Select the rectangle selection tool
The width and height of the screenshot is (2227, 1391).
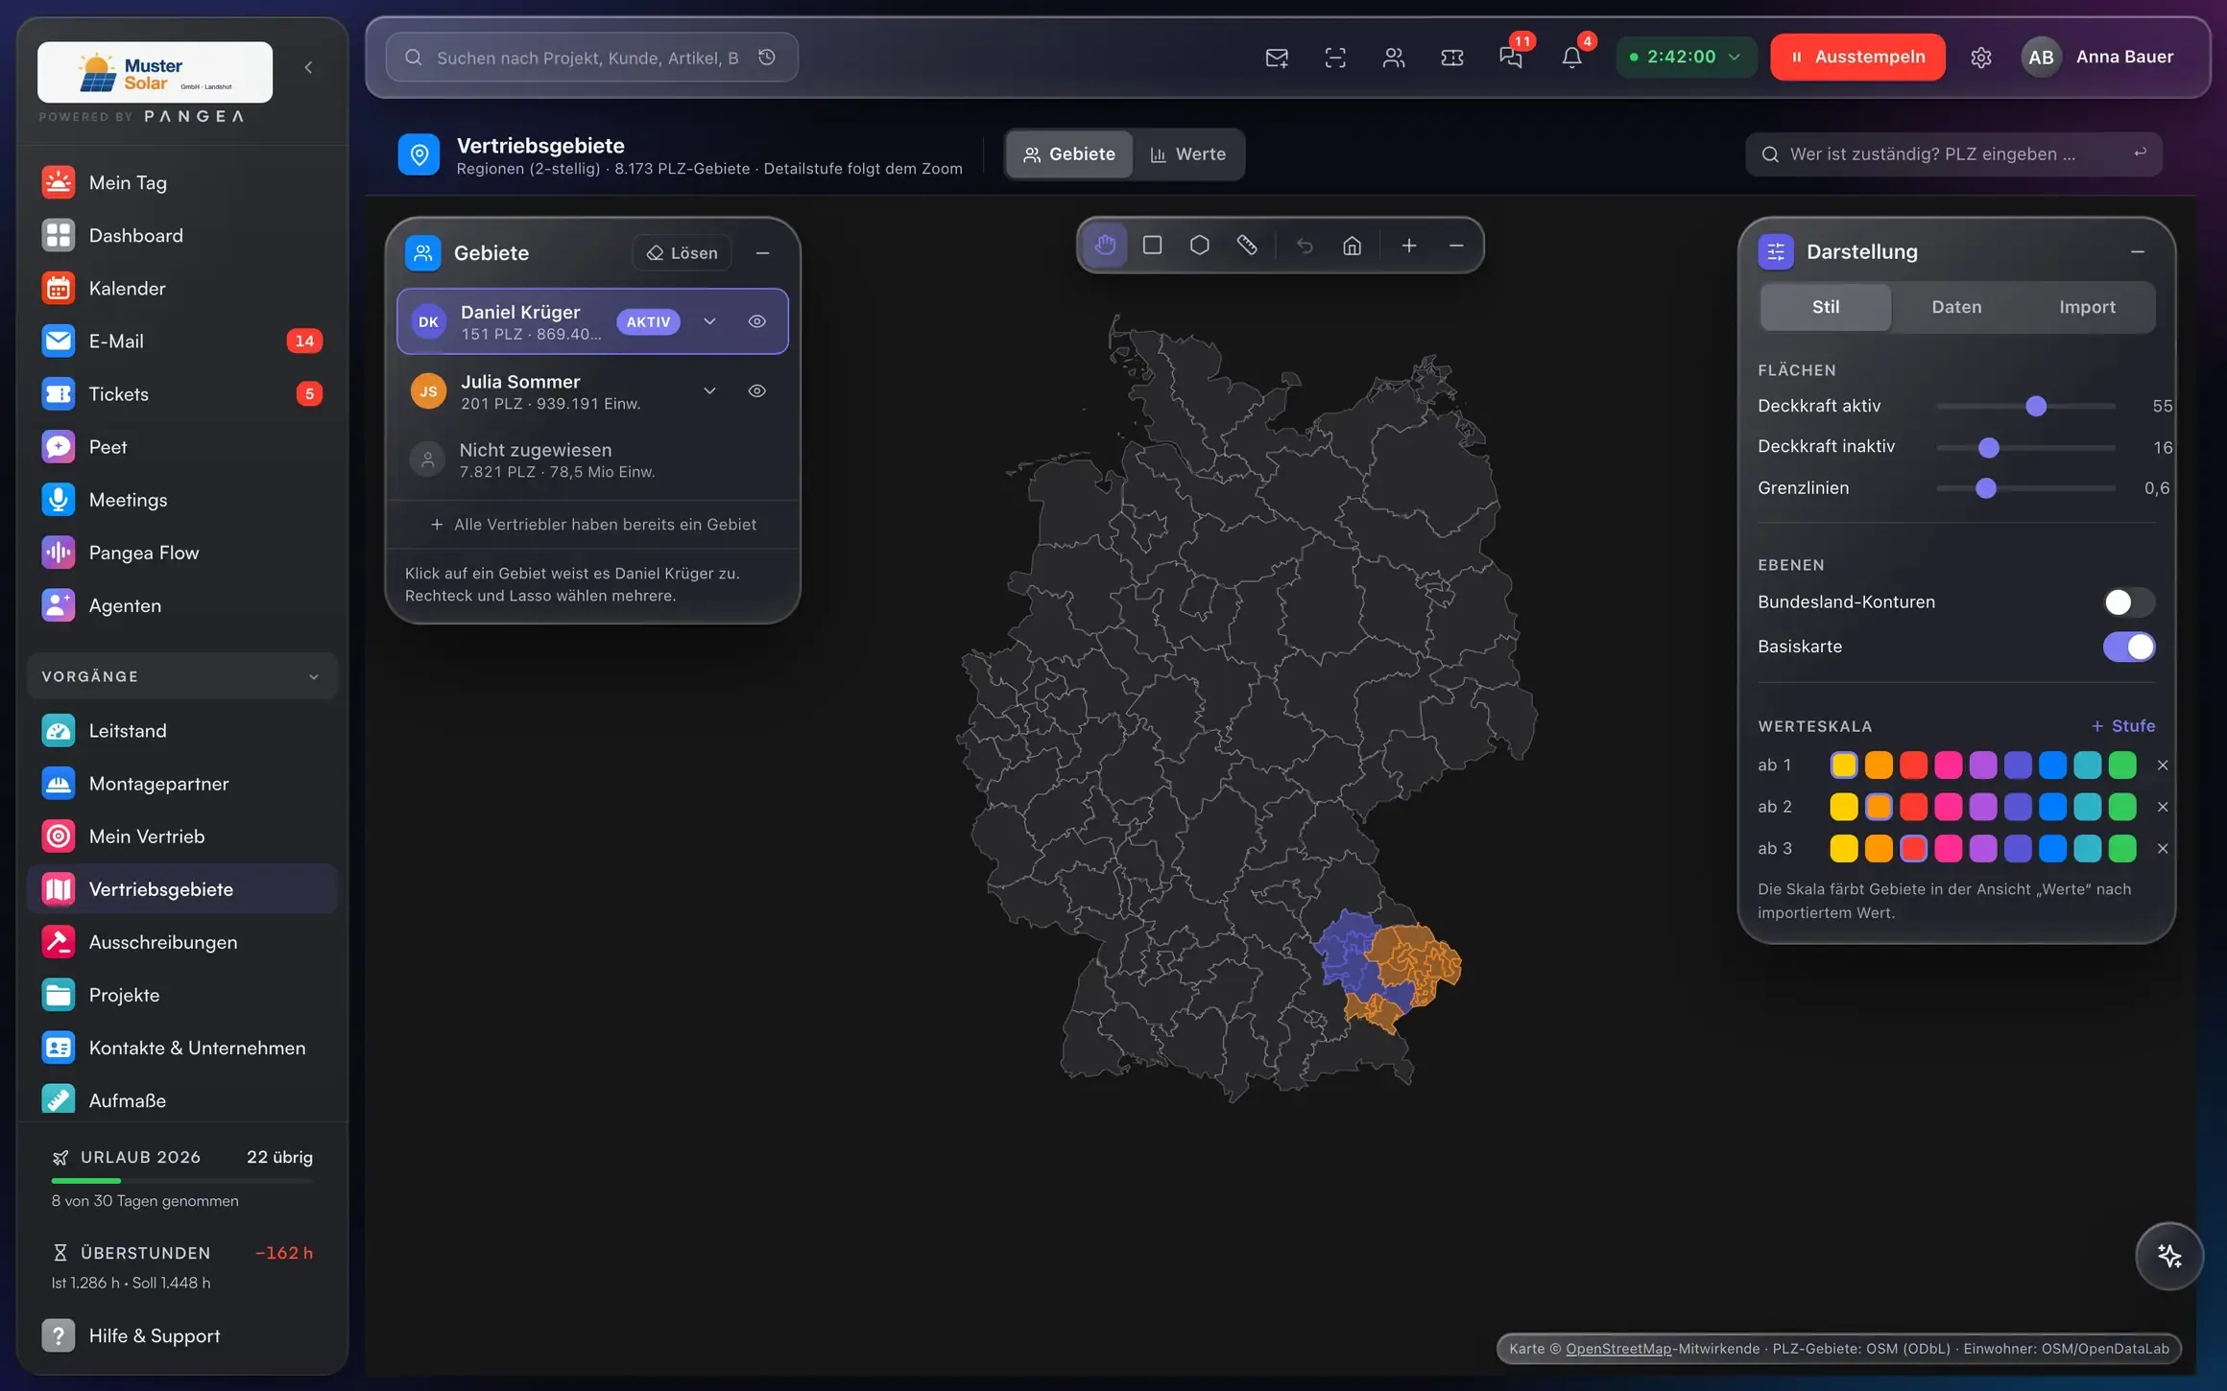(x=1152, y=246)
